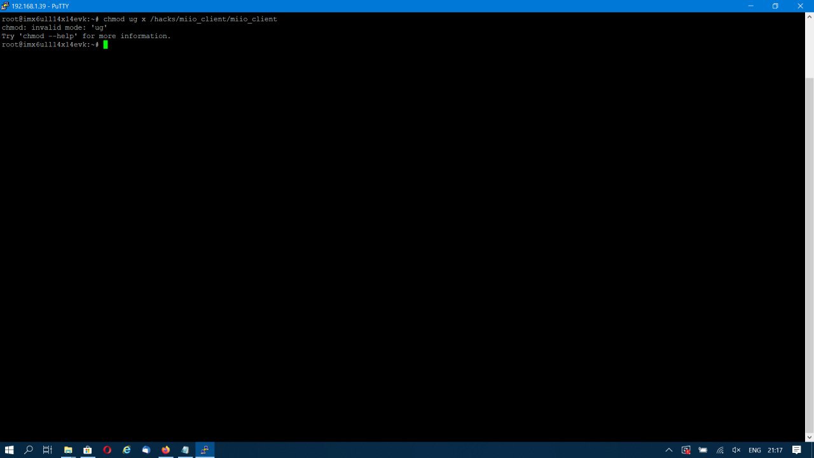
Task: Open the Action Center notifications icon
Action: pyautogui.click(x=797, y=450)
